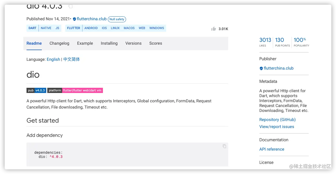Open the Readme tab

click(x=34, y=43)
